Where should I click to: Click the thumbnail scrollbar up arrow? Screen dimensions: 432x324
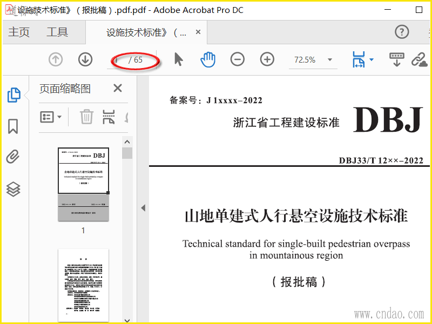tap(127, 142)
